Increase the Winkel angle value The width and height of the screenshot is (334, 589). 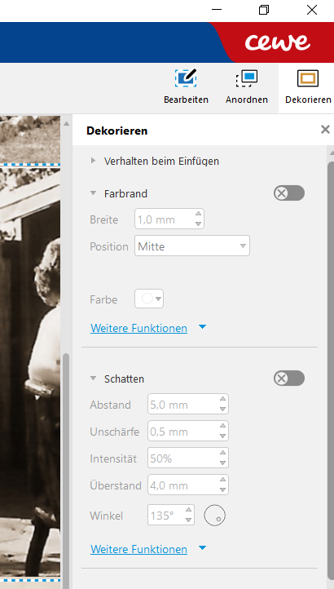tap(189, 510)
